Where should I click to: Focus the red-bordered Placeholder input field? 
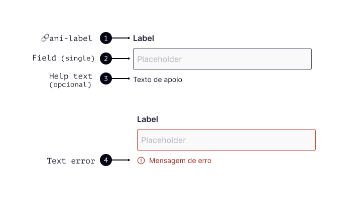(226, 140)
